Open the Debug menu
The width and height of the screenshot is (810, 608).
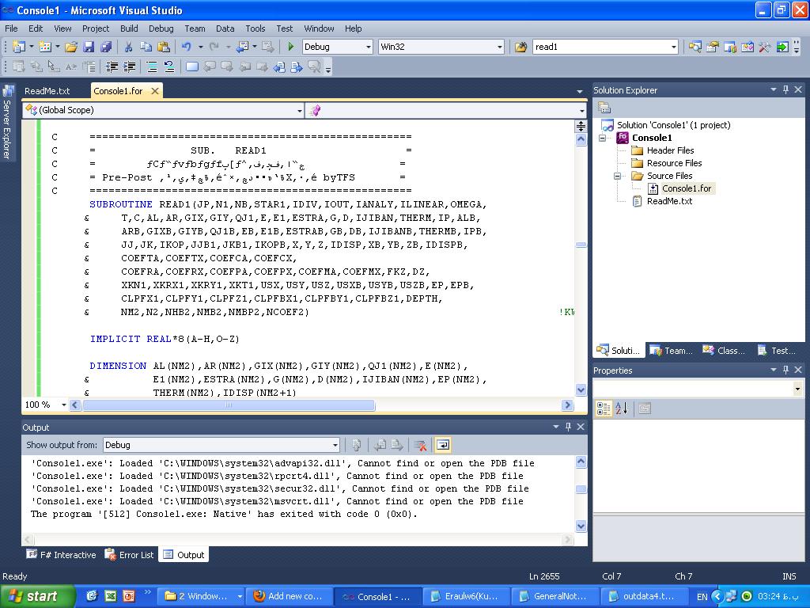point(161,28)
